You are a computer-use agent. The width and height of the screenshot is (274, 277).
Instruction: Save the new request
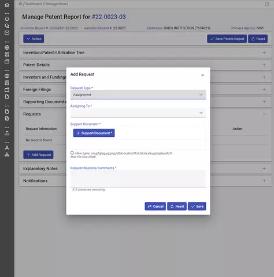[197, 206]
